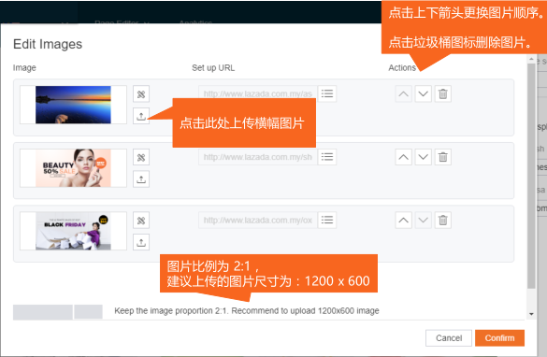Upload a replacement for the Black Friday banner

click(141, 242)
